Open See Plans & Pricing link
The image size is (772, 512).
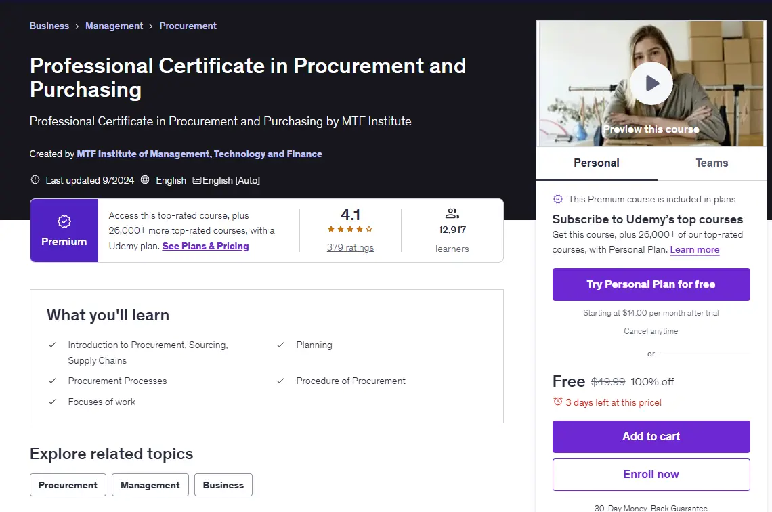[x=205, y=246]
